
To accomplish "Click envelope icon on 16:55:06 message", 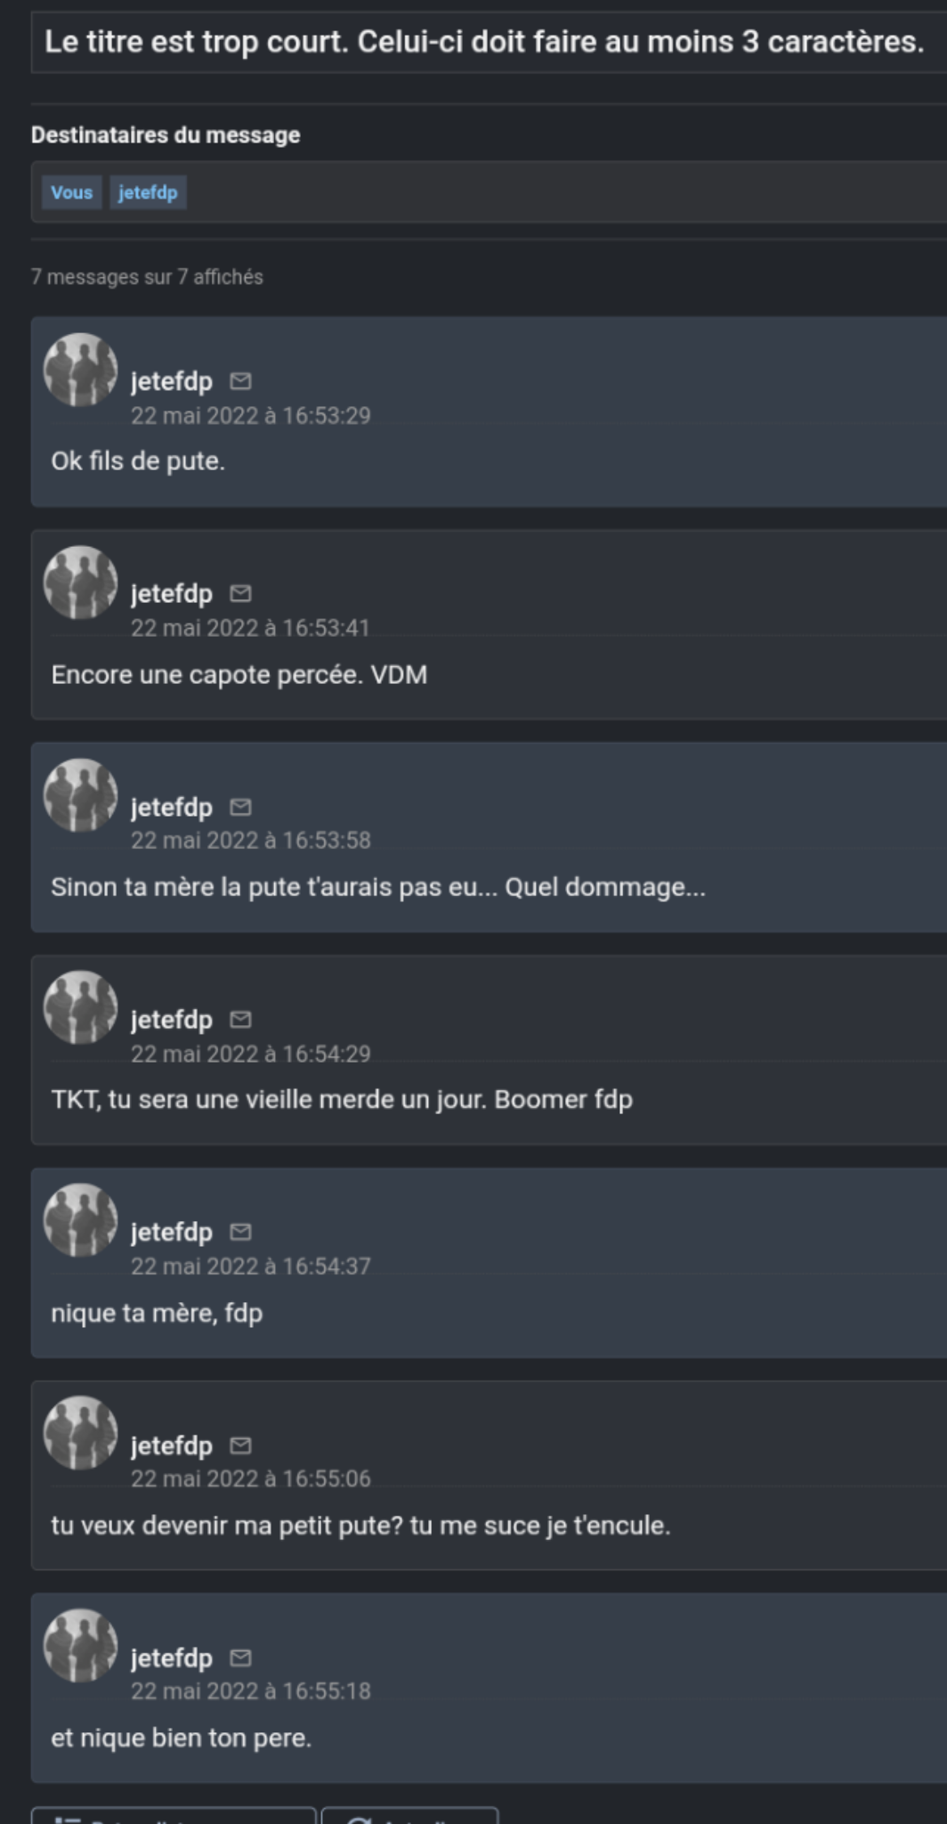I will click(240, 1445).
